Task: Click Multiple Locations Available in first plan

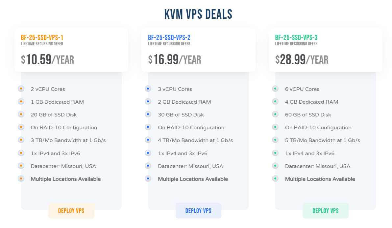Action: [66, 179]
